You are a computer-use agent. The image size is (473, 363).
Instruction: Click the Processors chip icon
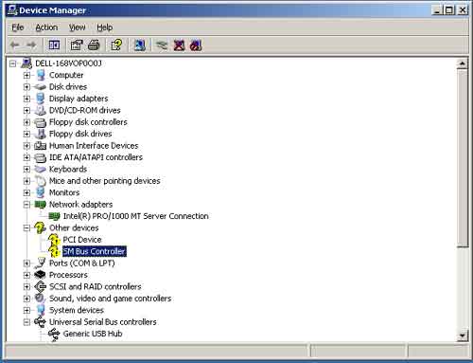pyautogui.click(x=40, y=275)
